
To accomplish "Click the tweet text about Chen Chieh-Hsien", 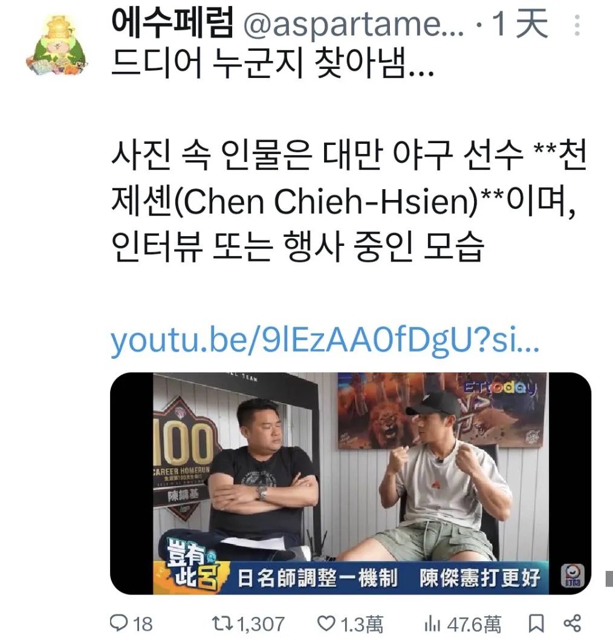I will tap(348, 201).
